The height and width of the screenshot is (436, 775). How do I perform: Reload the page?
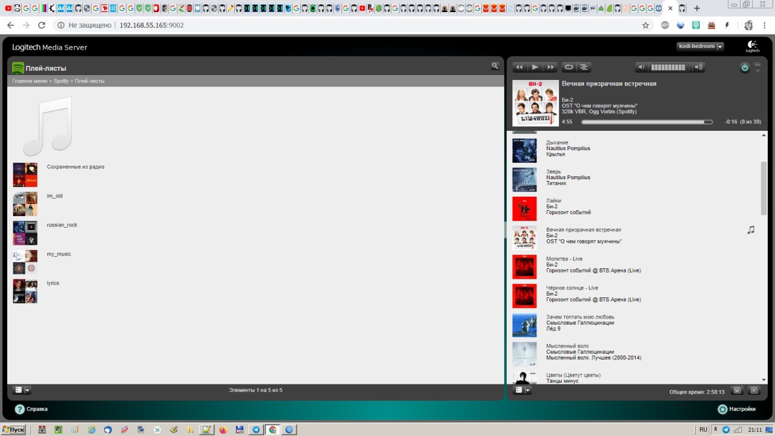coord(41,25)
